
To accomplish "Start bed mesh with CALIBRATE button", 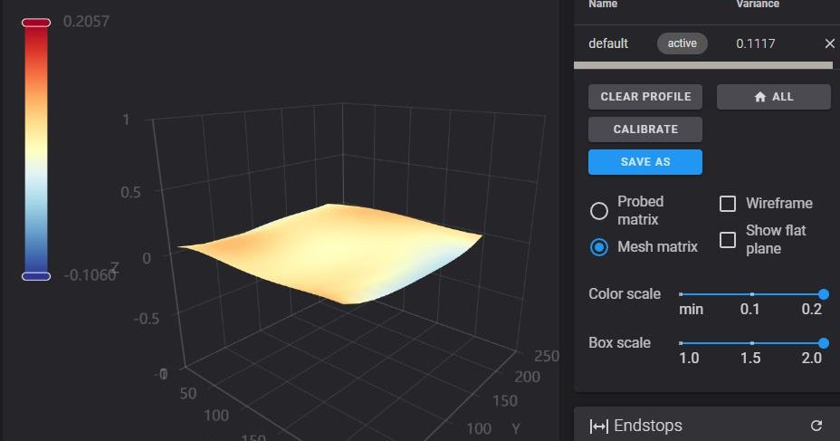I will (645, 129).
